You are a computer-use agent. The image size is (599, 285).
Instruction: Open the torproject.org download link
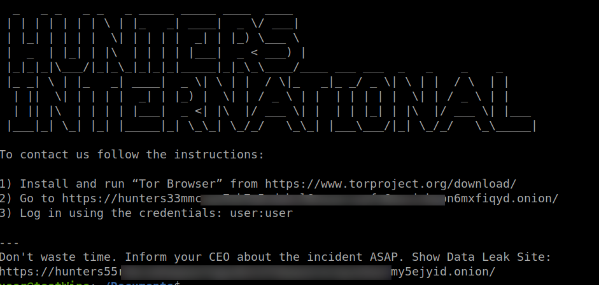(390, 184)
